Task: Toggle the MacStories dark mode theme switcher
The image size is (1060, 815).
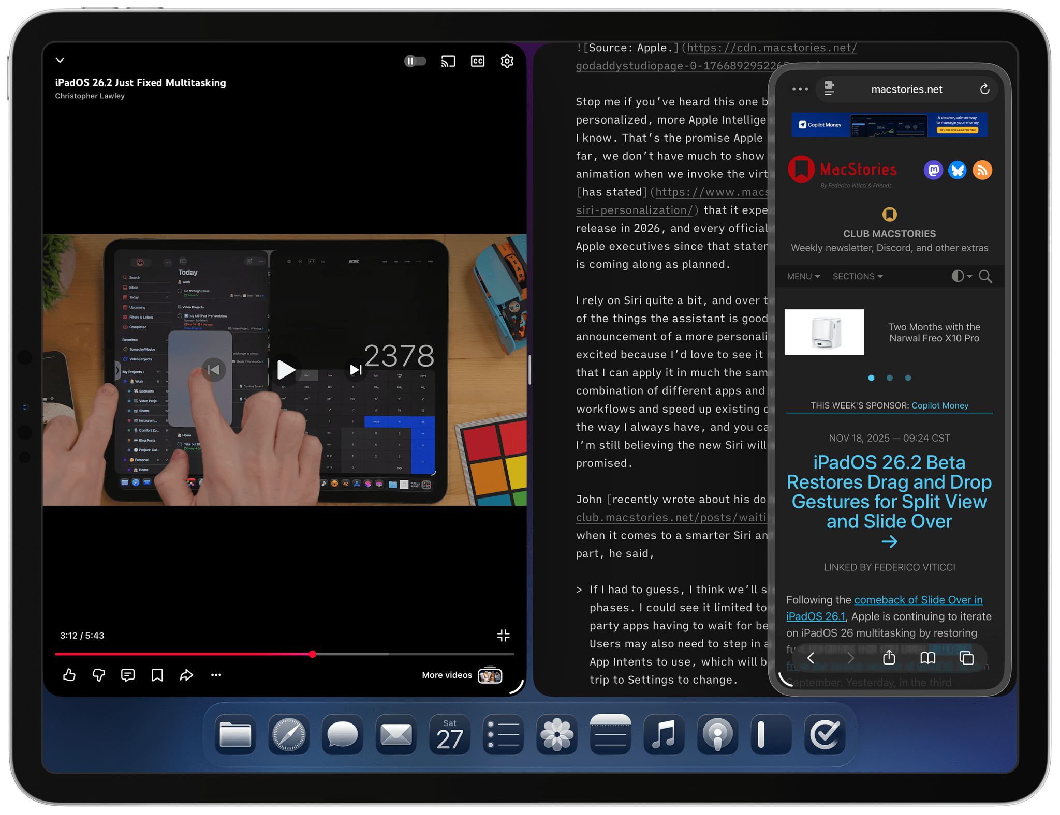Action: pyautogui.click(x=961, y=276)
